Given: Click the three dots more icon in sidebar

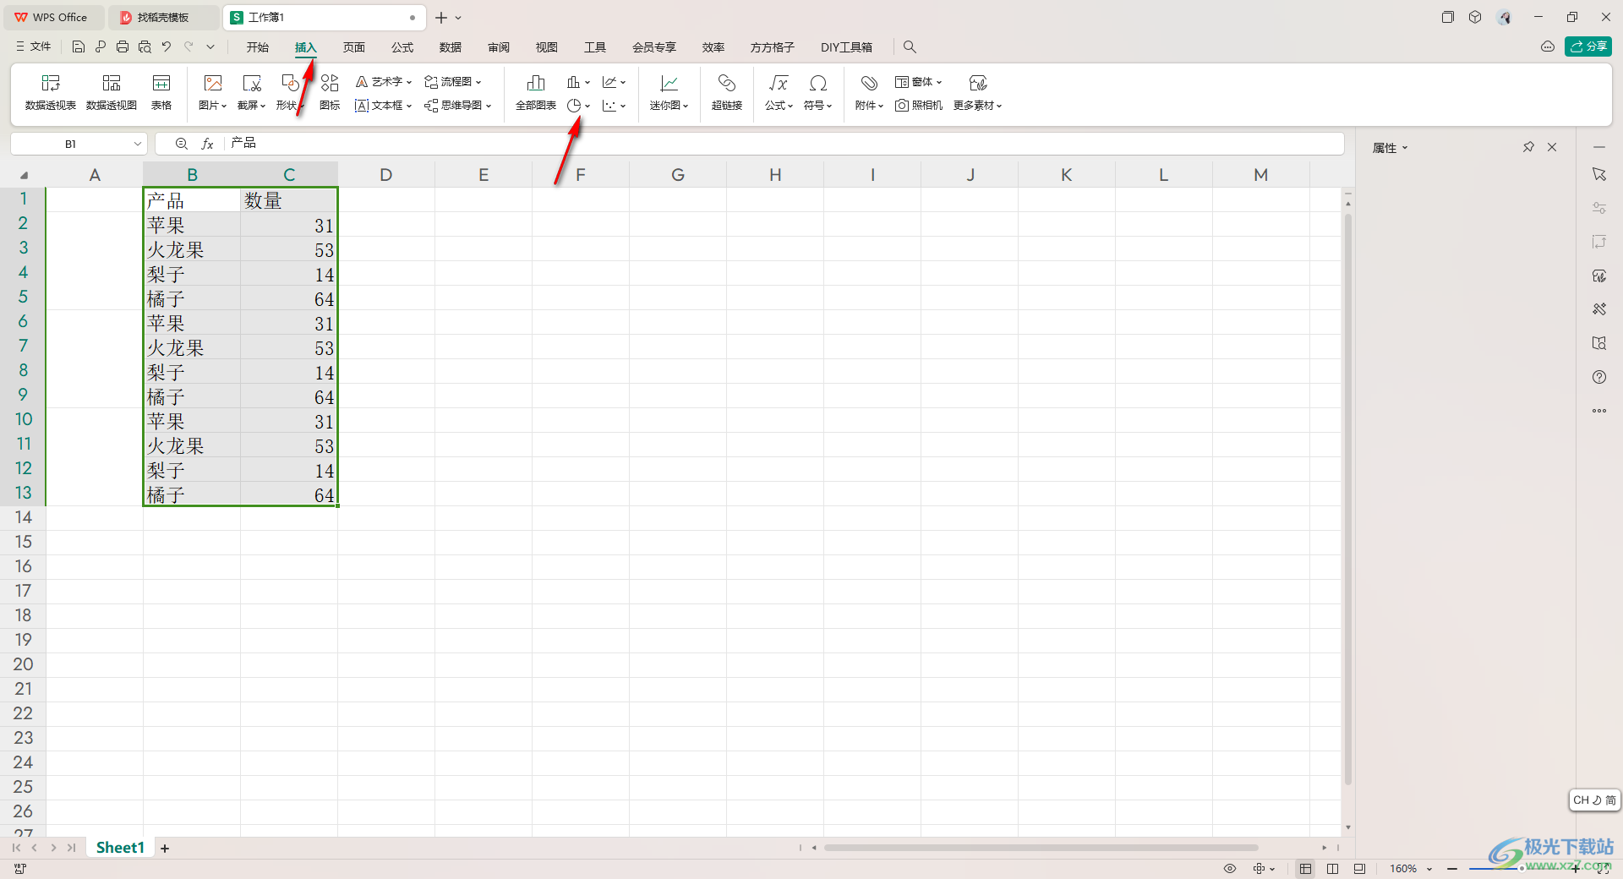Looking at the screenshot, I should click(x=1599, y=411).
